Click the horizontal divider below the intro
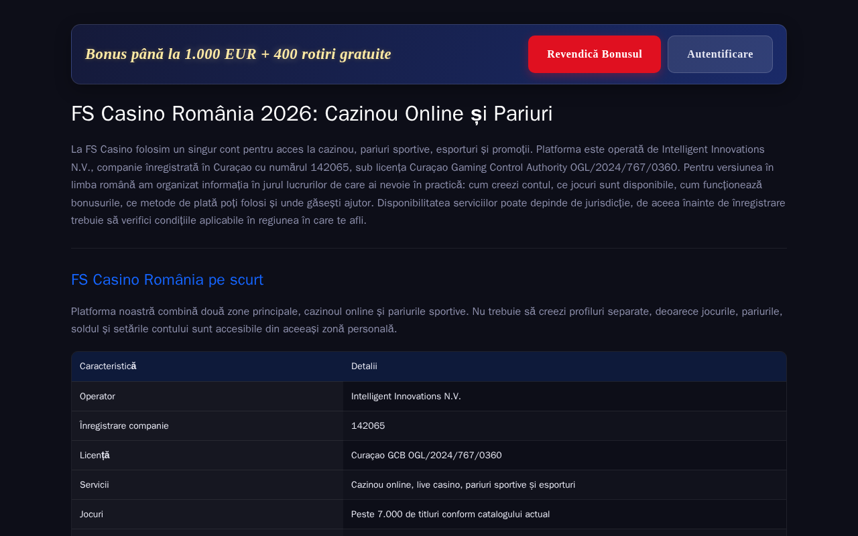Screen dimensions: 858x536 [x=429, y=249]
